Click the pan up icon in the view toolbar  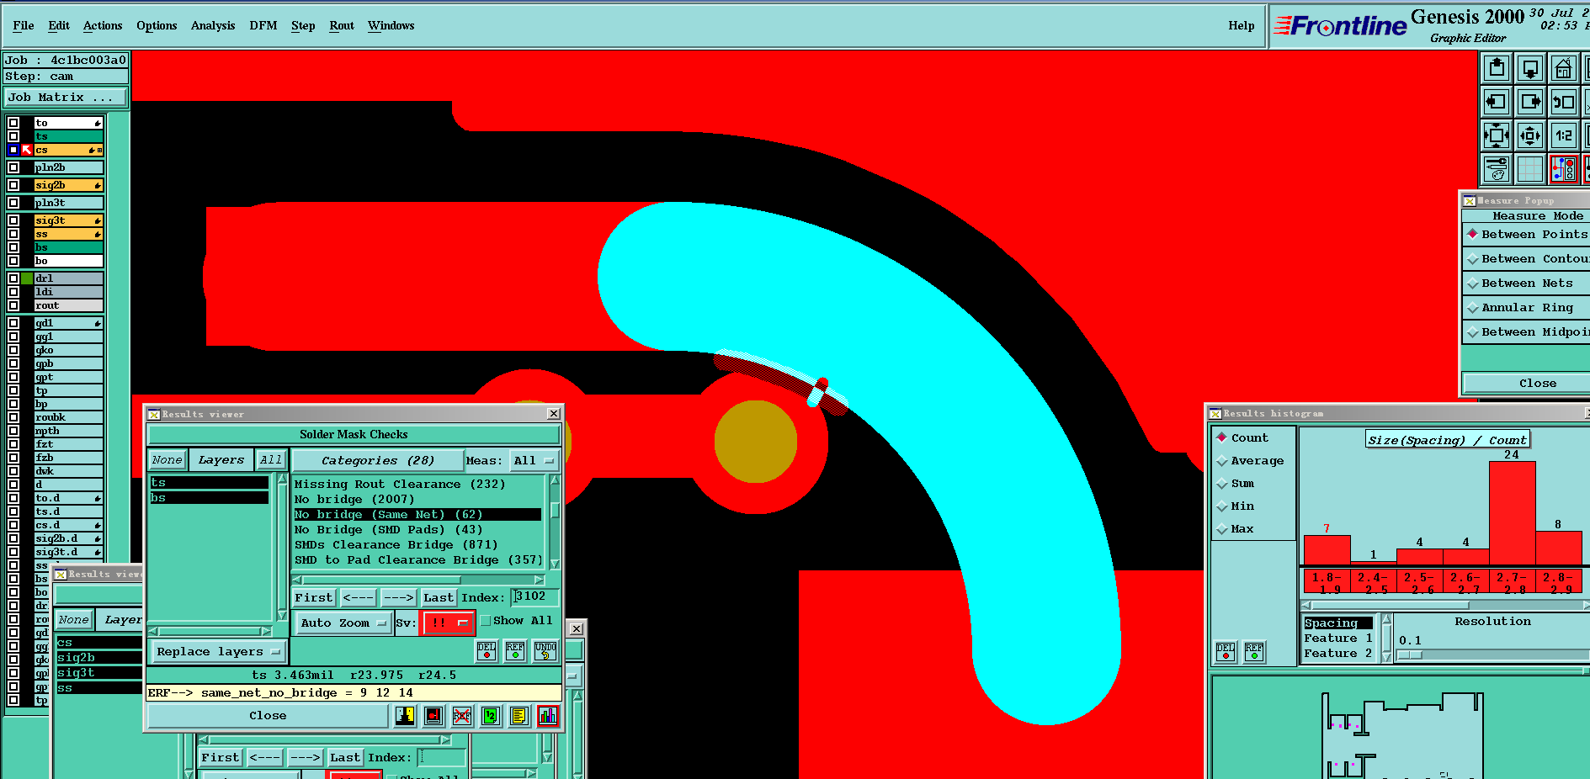(1497, 68)
